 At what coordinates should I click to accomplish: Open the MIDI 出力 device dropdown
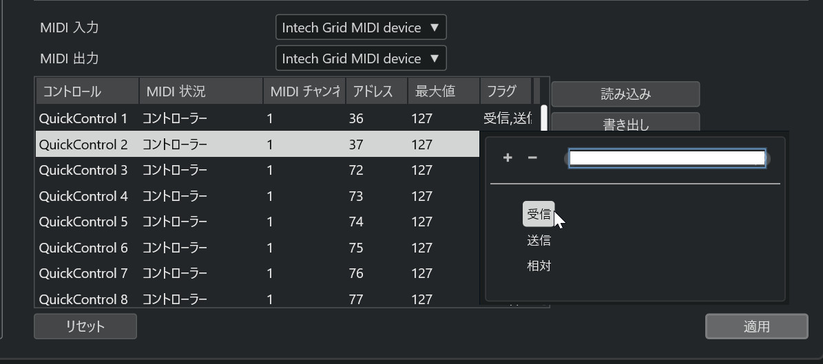click(x=361, y=58)
